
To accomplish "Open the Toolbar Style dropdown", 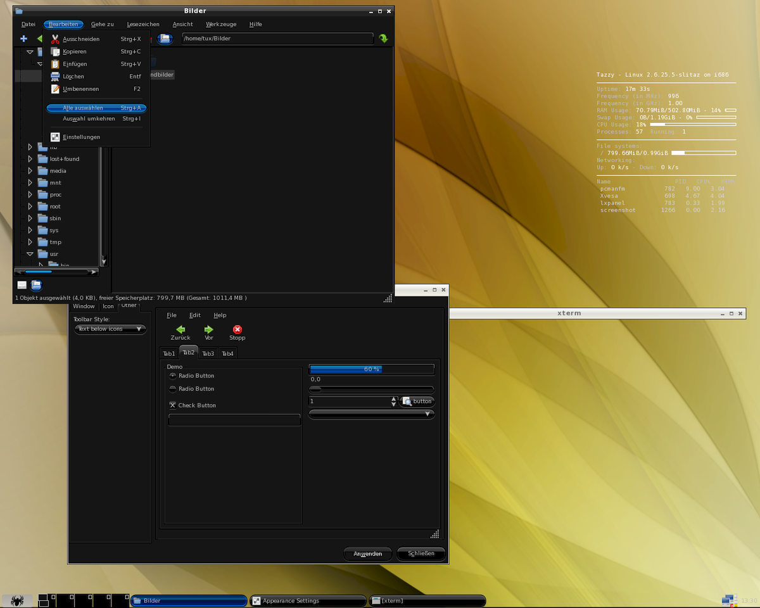I will [110, 329].
